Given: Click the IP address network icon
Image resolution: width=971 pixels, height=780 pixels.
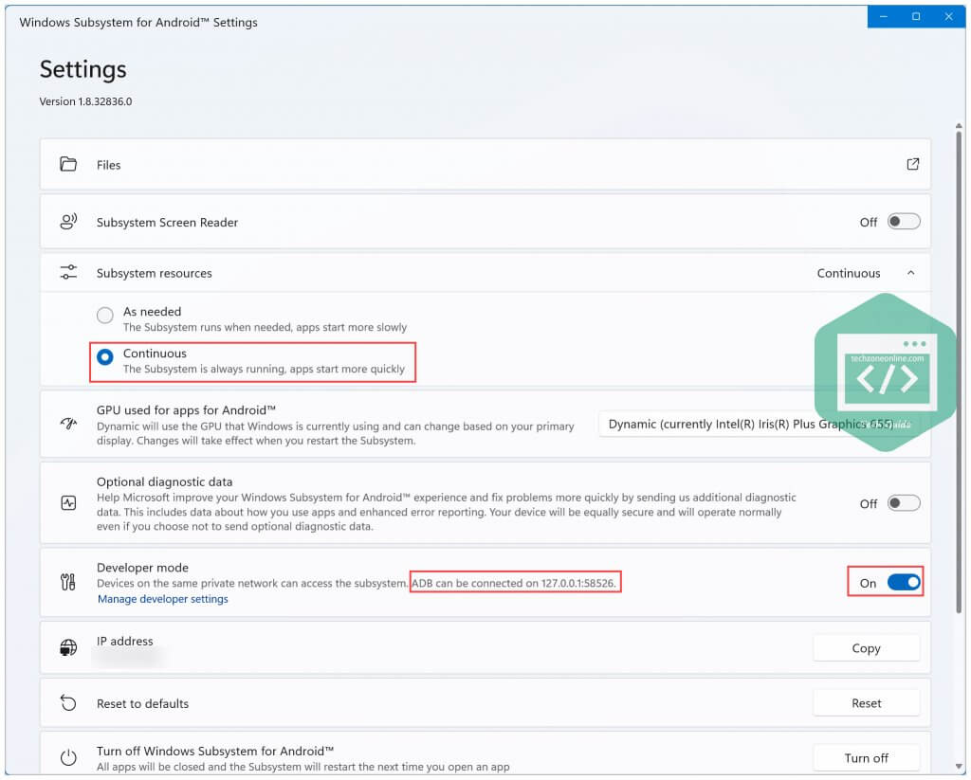Looking at the screenshot, I should point(67,647).
